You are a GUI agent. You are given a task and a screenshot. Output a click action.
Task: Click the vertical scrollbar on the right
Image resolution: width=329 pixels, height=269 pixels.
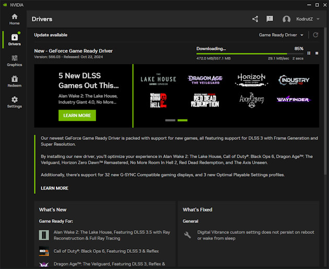coord(325,101)
